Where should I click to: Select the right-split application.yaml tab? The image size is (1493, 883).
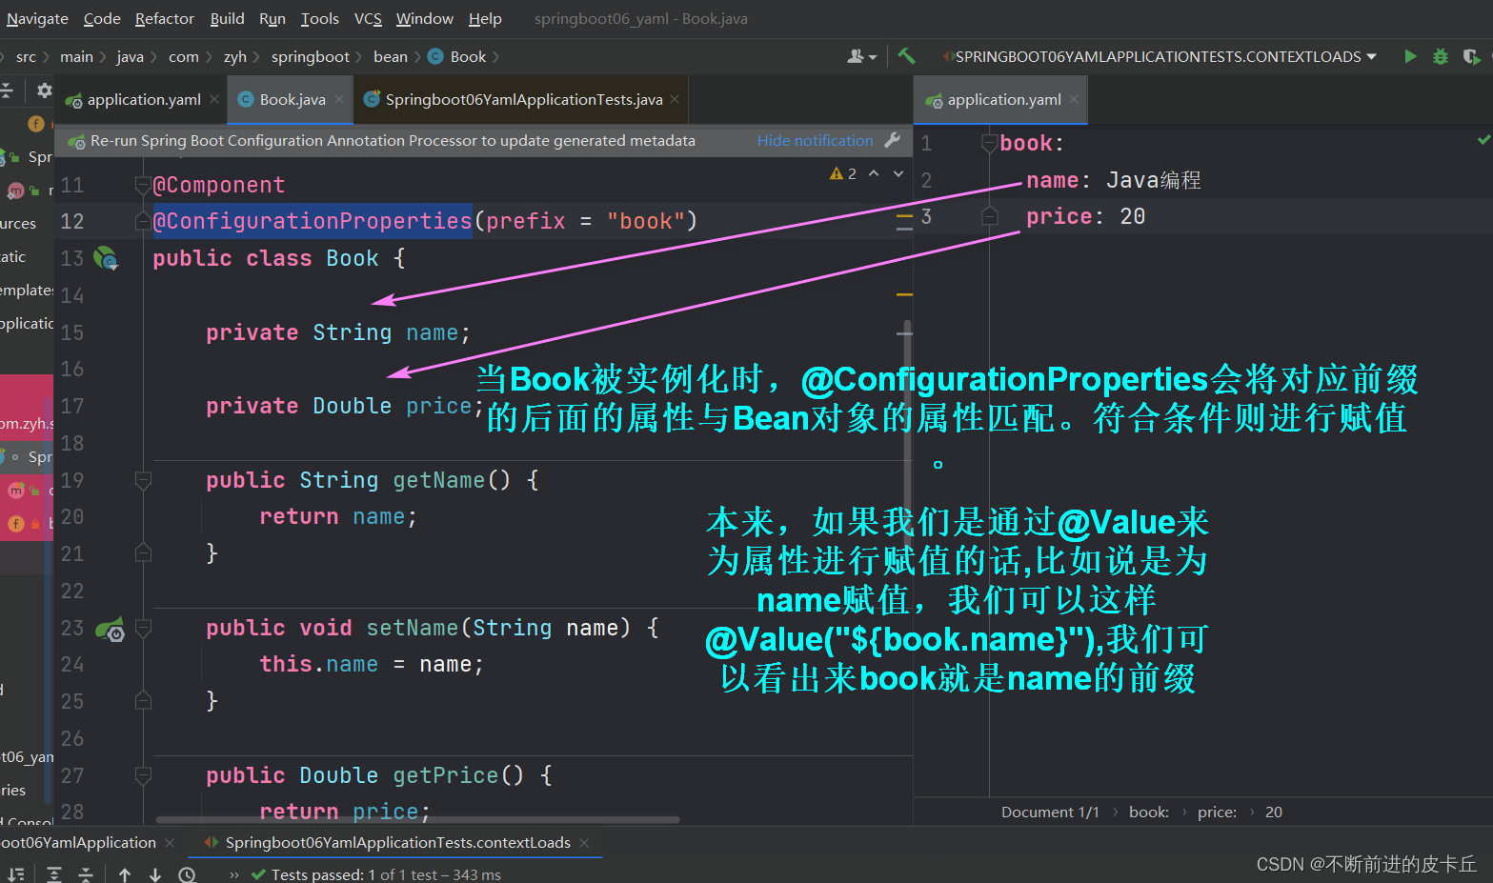pyautogui.click(x=1002, y=100)
